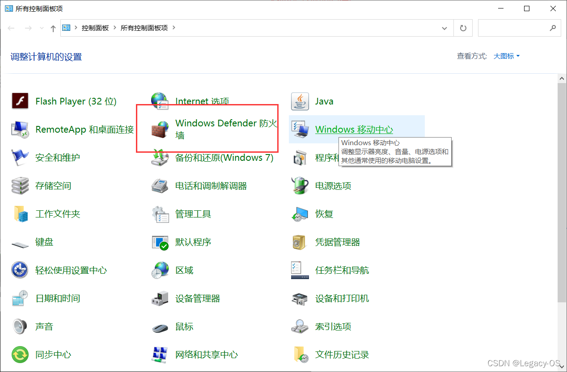Viewport: 567px width, 372px height.
Task: Open the 电源选项 battery icon
Action: click(x=300, y=186)
